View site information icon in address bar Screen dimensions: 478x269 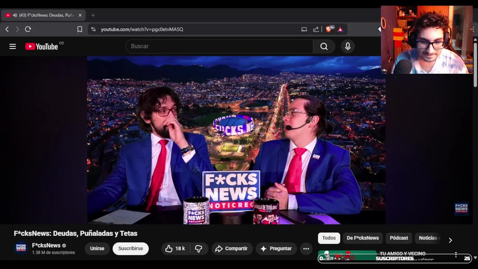pos(93,29)
